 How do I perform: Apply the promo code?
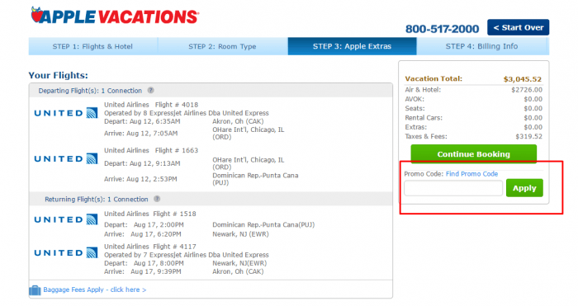pyautogui.click(x=524, y=188)
